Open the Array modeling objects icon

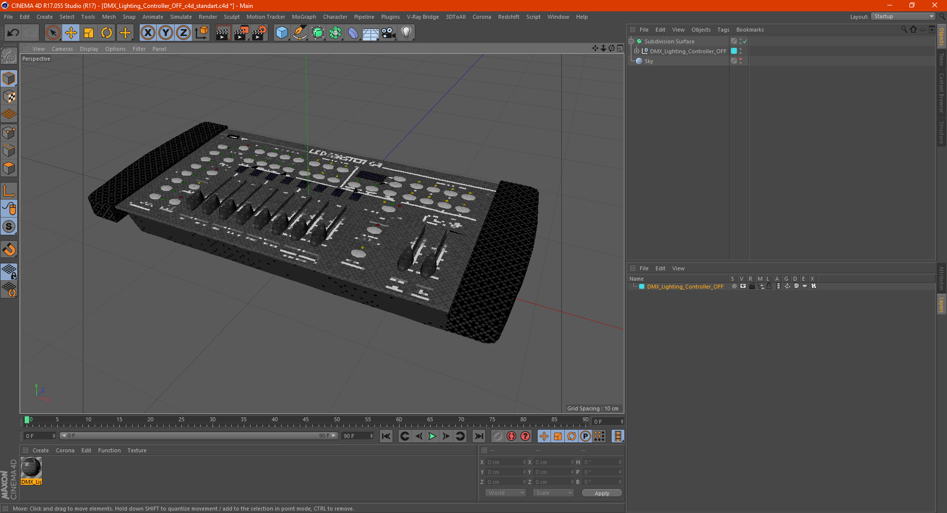[335, 33]
